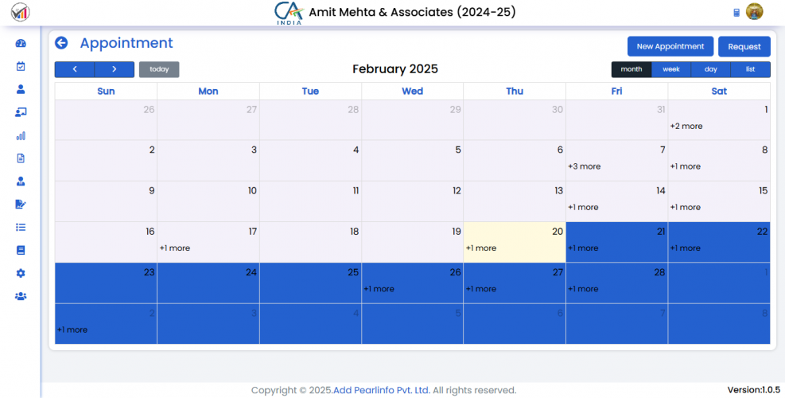Select day number 10 in the calendar
785x398 pixels.
tap(252, 190)
